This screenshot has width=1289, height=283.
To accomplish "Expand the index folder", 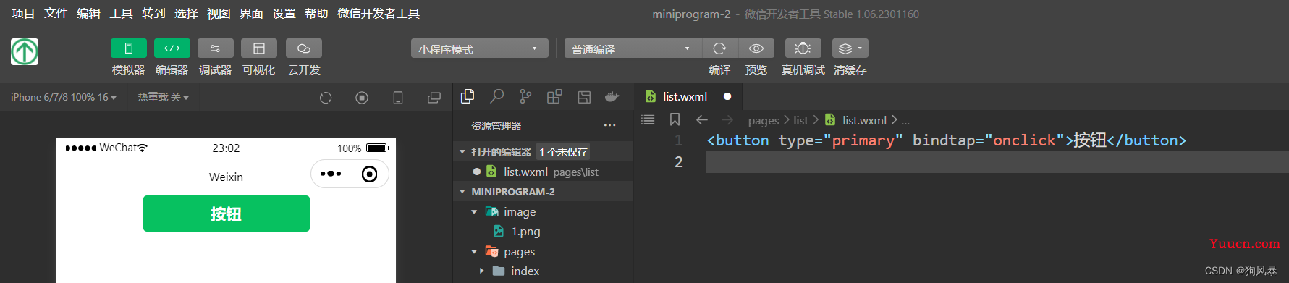I will click(481, 271).
